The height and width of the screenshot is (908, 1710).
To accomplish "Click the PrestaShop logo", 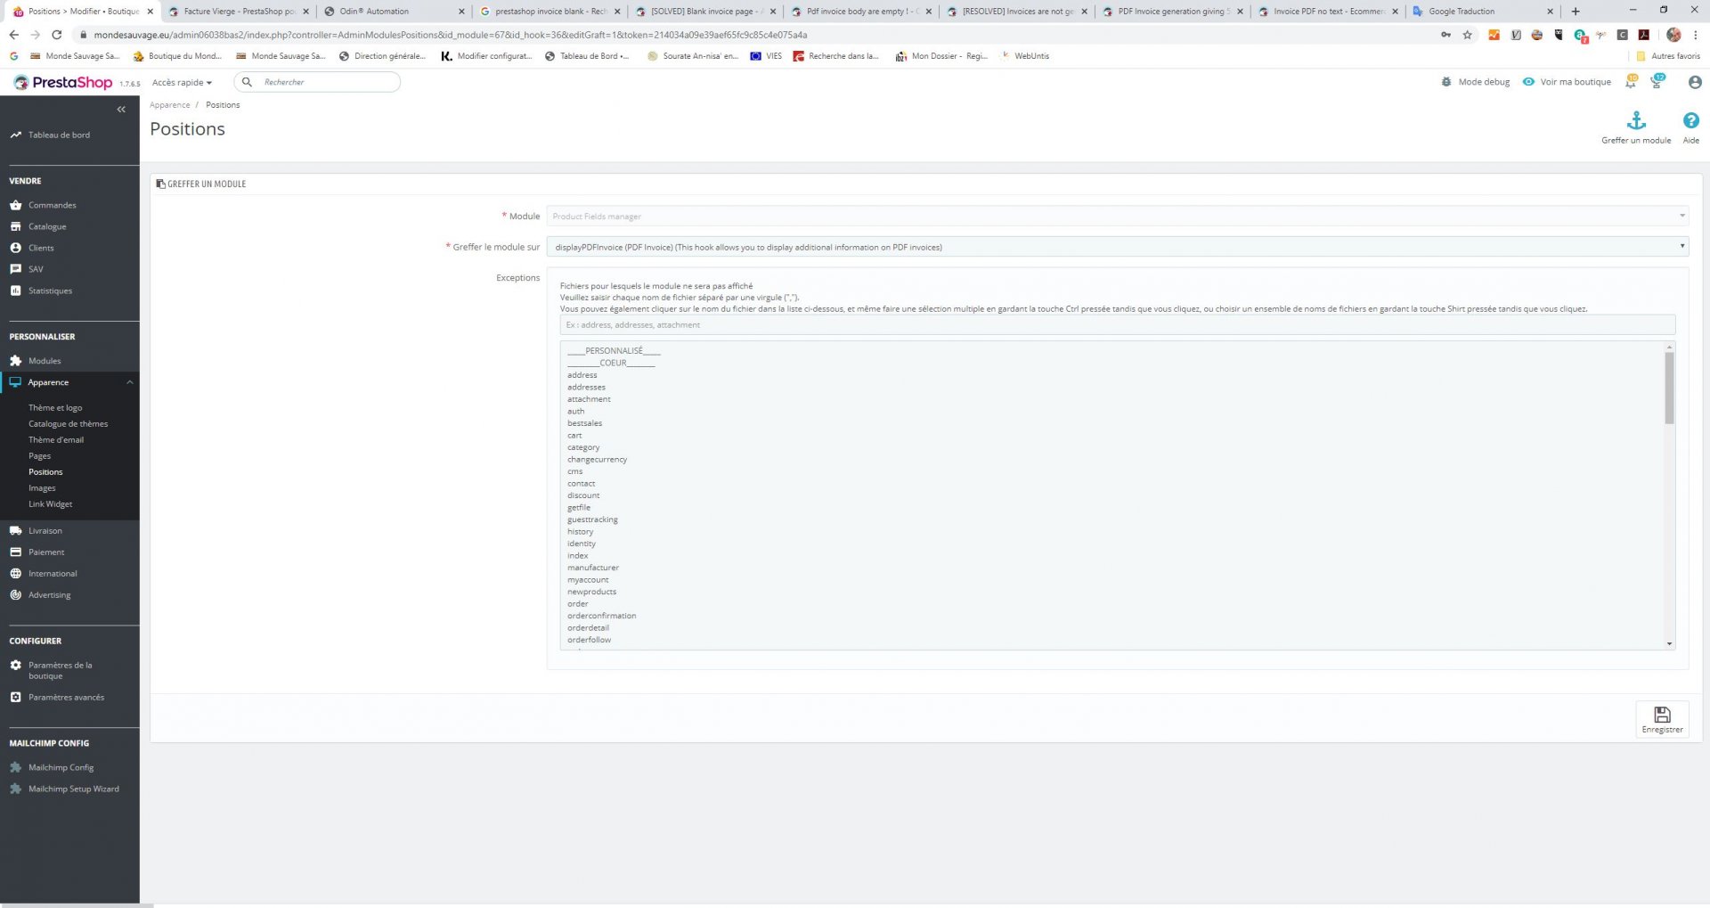I will tap(62, 83).
